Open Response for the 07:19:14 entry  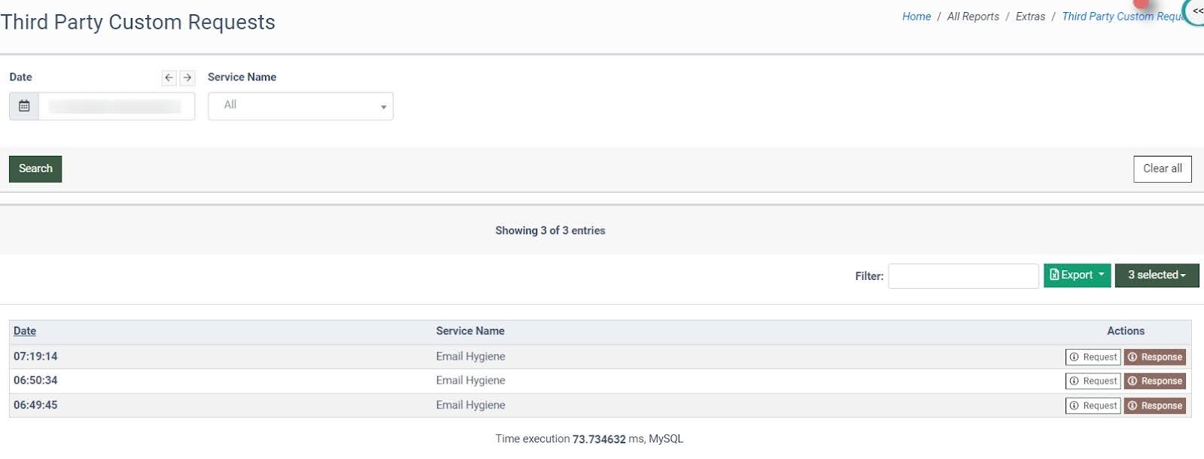(x=1154, y=357)
